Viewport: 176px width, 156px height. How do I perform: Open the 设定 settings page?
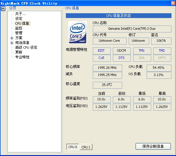tap(19, 19)
